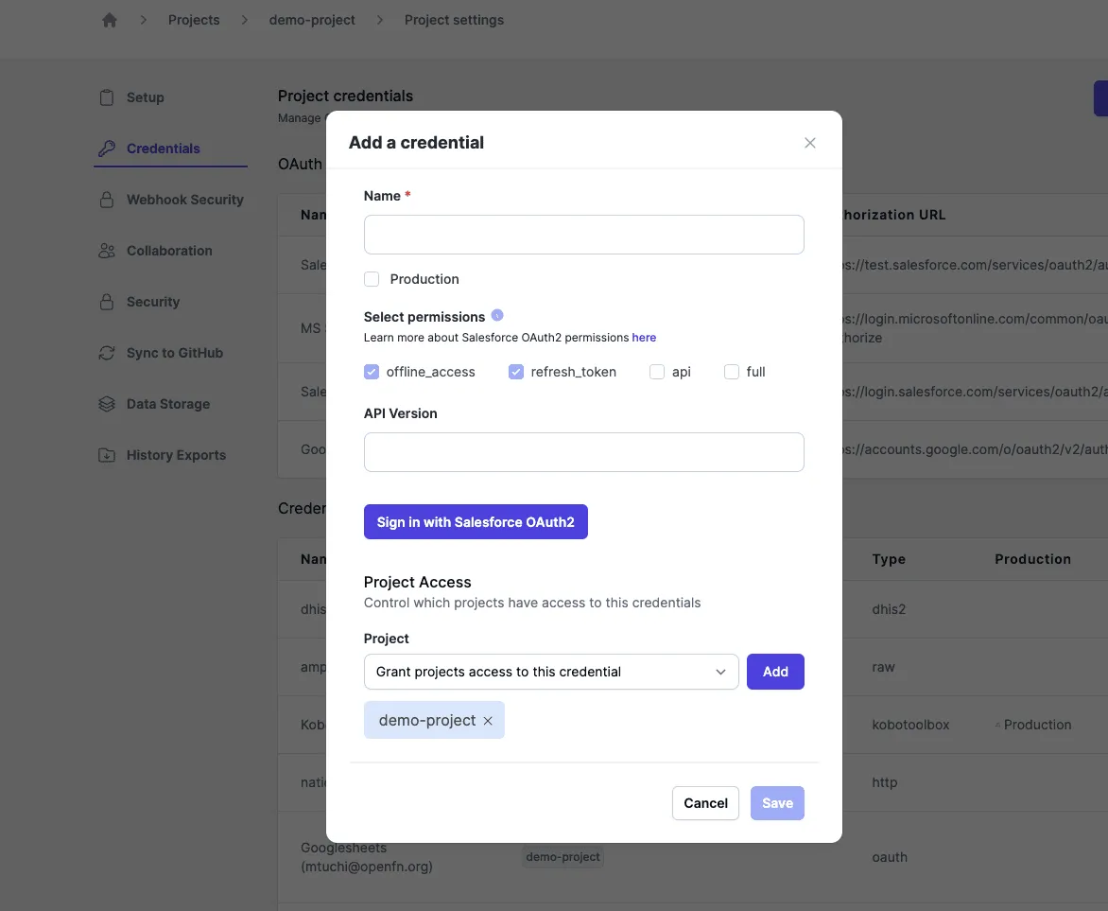1108x911 pixels.
Task: Click the http type cell
Action: coord(884,782)
